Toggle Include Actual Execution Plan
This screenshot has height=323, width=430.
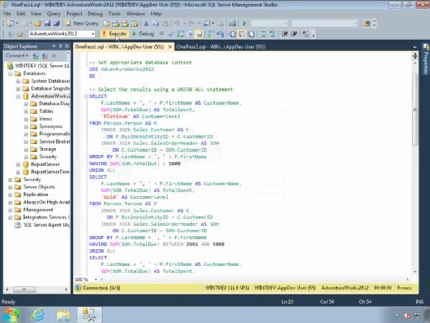[211, 34]
